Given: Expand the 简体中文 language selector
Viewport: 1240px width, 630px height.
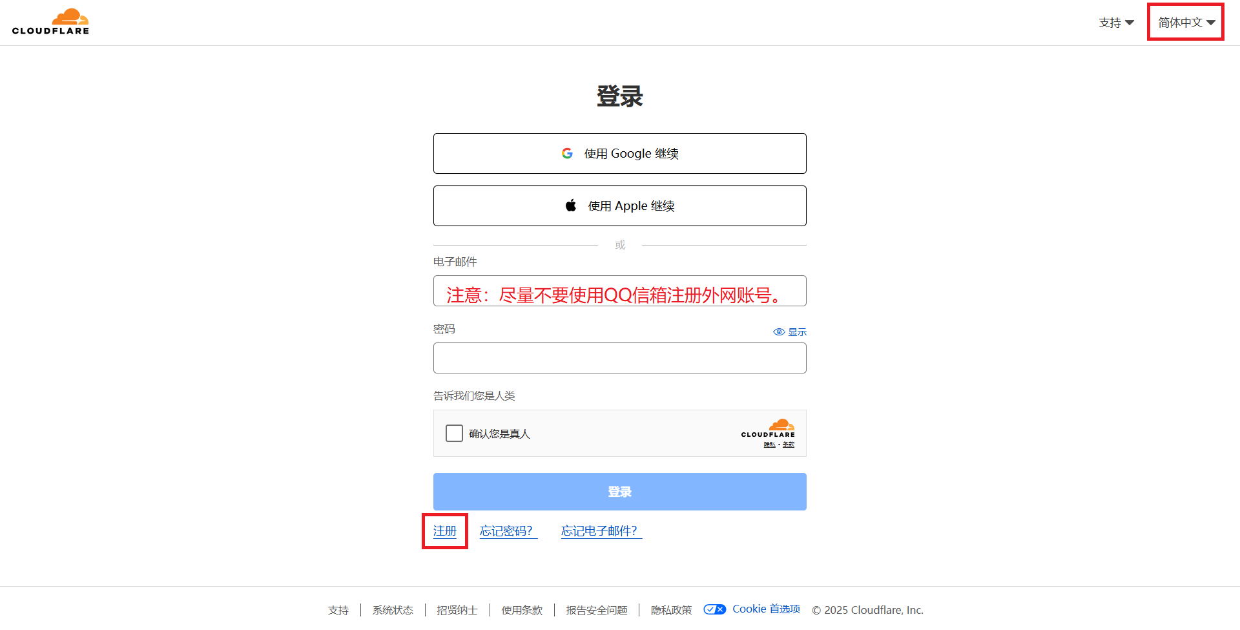Looking at the screenshot, I should [1186, 23].
